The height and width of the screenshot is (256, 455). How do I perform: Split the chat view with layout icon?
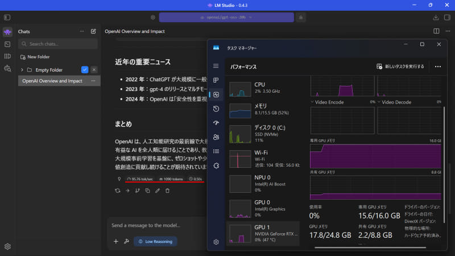(436, 31)
